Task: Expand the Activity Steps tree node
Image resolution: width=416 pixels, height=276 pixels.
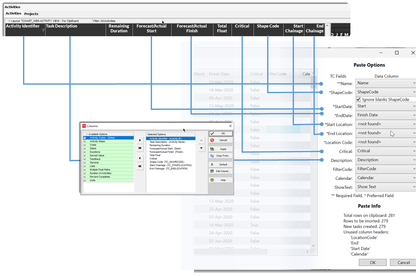Action: (85, 141)
